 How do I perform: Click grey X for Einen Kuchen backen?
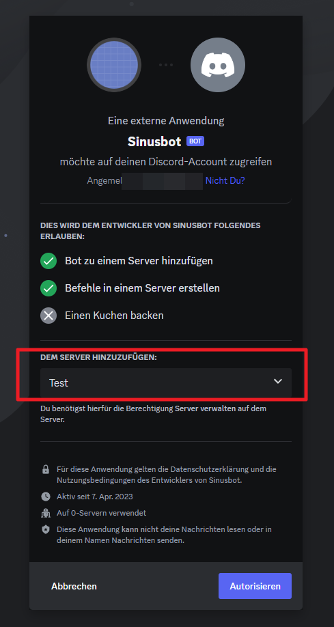48,316
